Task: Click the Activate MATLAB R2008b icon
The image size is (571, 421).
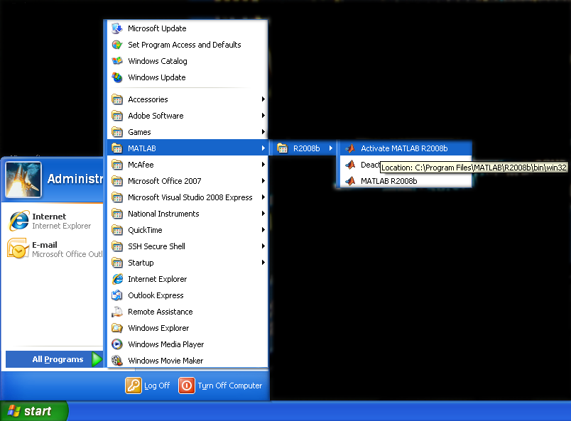Action: tap(350, 148)
